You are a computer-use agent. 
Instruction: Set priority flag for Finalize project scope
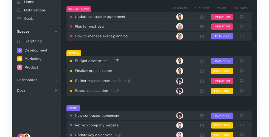pyautogui.click(x=242, y=71)
